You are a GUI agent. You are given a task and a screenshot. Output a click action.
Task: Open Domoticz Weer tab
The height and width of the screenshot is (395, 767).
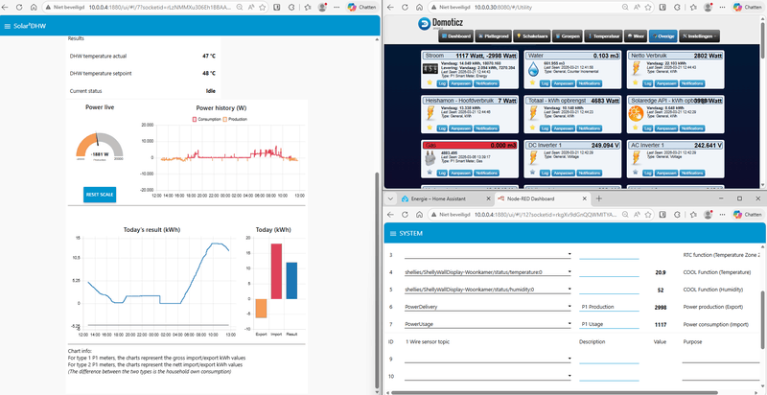[x=636, y=36]
